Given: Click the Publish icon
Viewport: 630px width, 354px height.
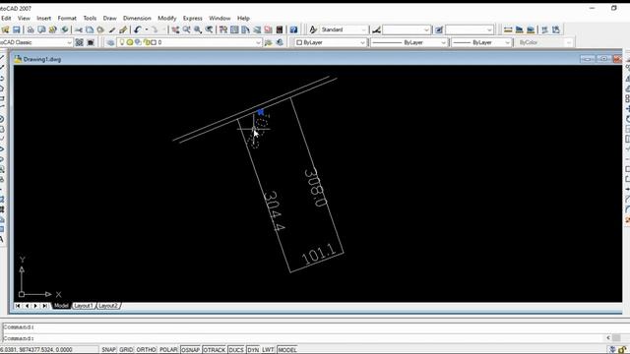Looking at the screenshot, I should tap(52, 29).
